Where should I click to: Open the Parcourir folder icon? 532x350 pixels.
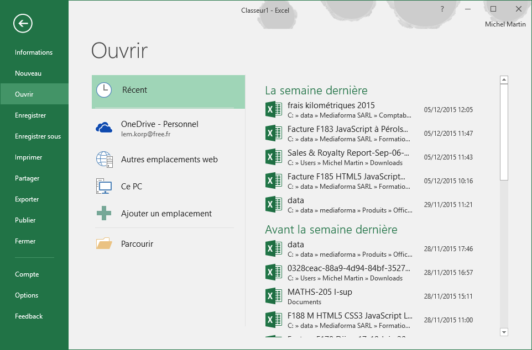tap(104, 243)
